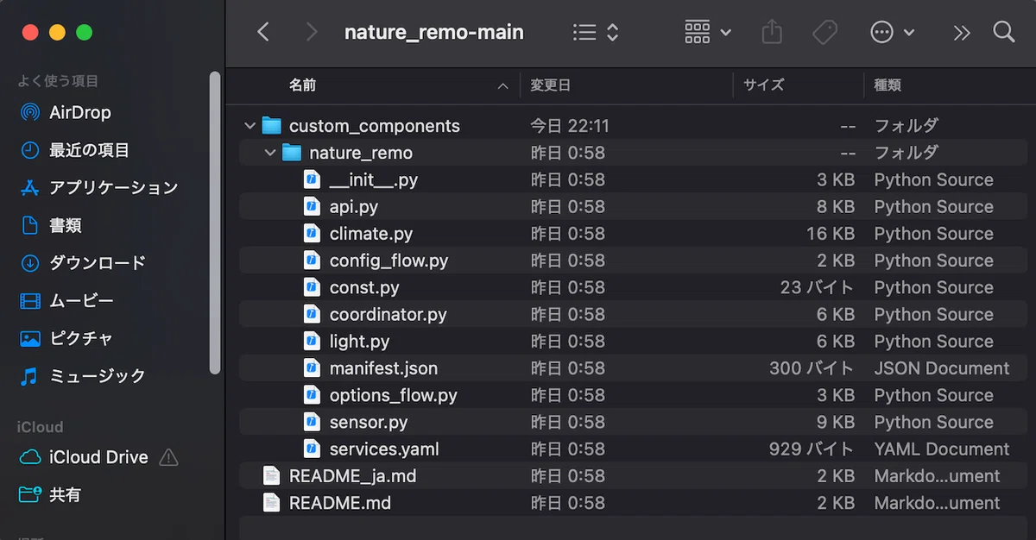Image resolution: width=1036 pixels, height=540 pixels.
Task: Select the README_ja.md file icon
Action: click(272, 475)
